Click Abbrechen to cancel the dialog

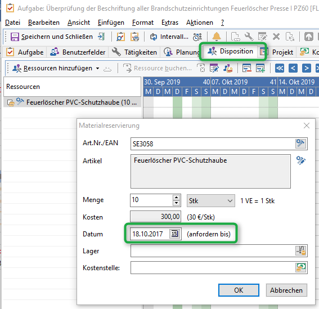286,290
